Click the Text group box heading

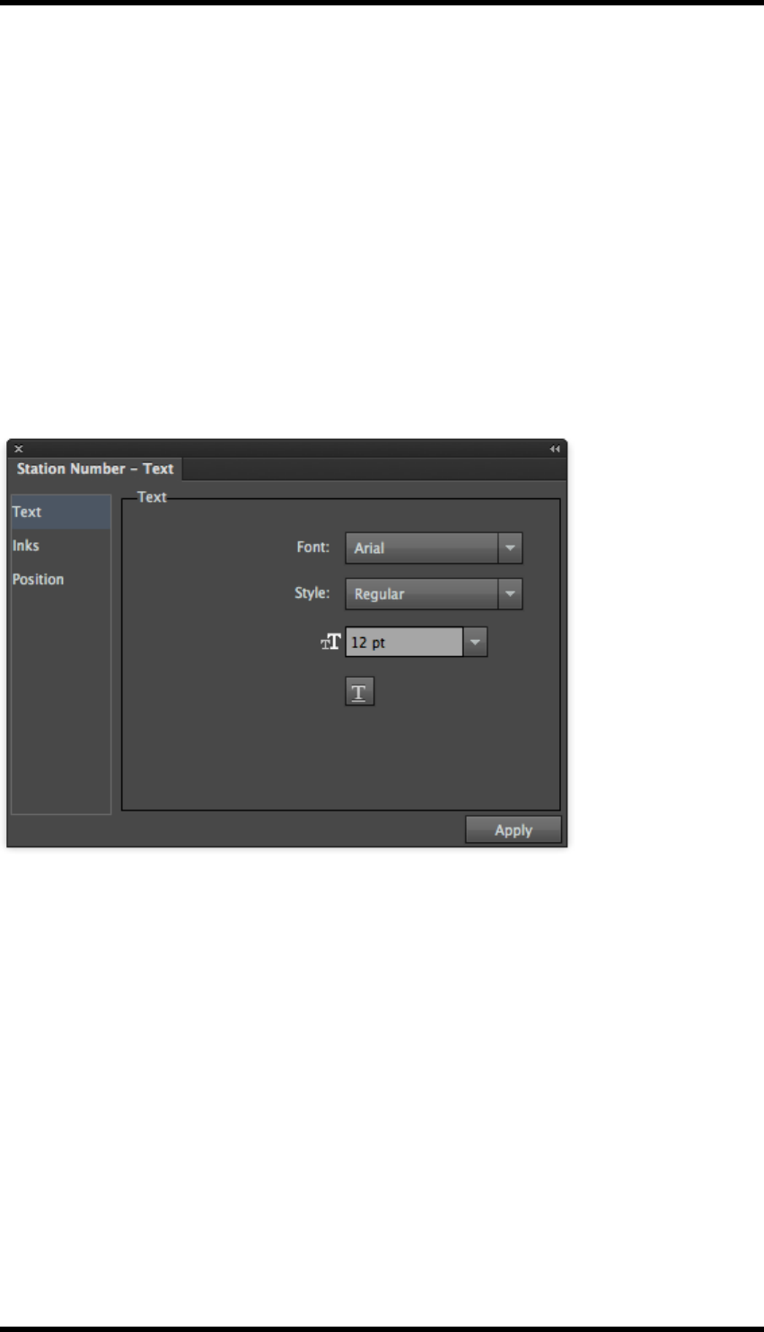(152, 496)
